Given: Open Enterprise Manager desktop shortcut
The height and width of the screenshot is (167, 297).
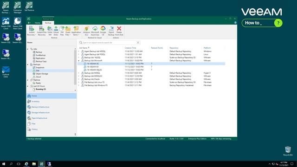Looking at the screenshot, I should tap(18, 7).
